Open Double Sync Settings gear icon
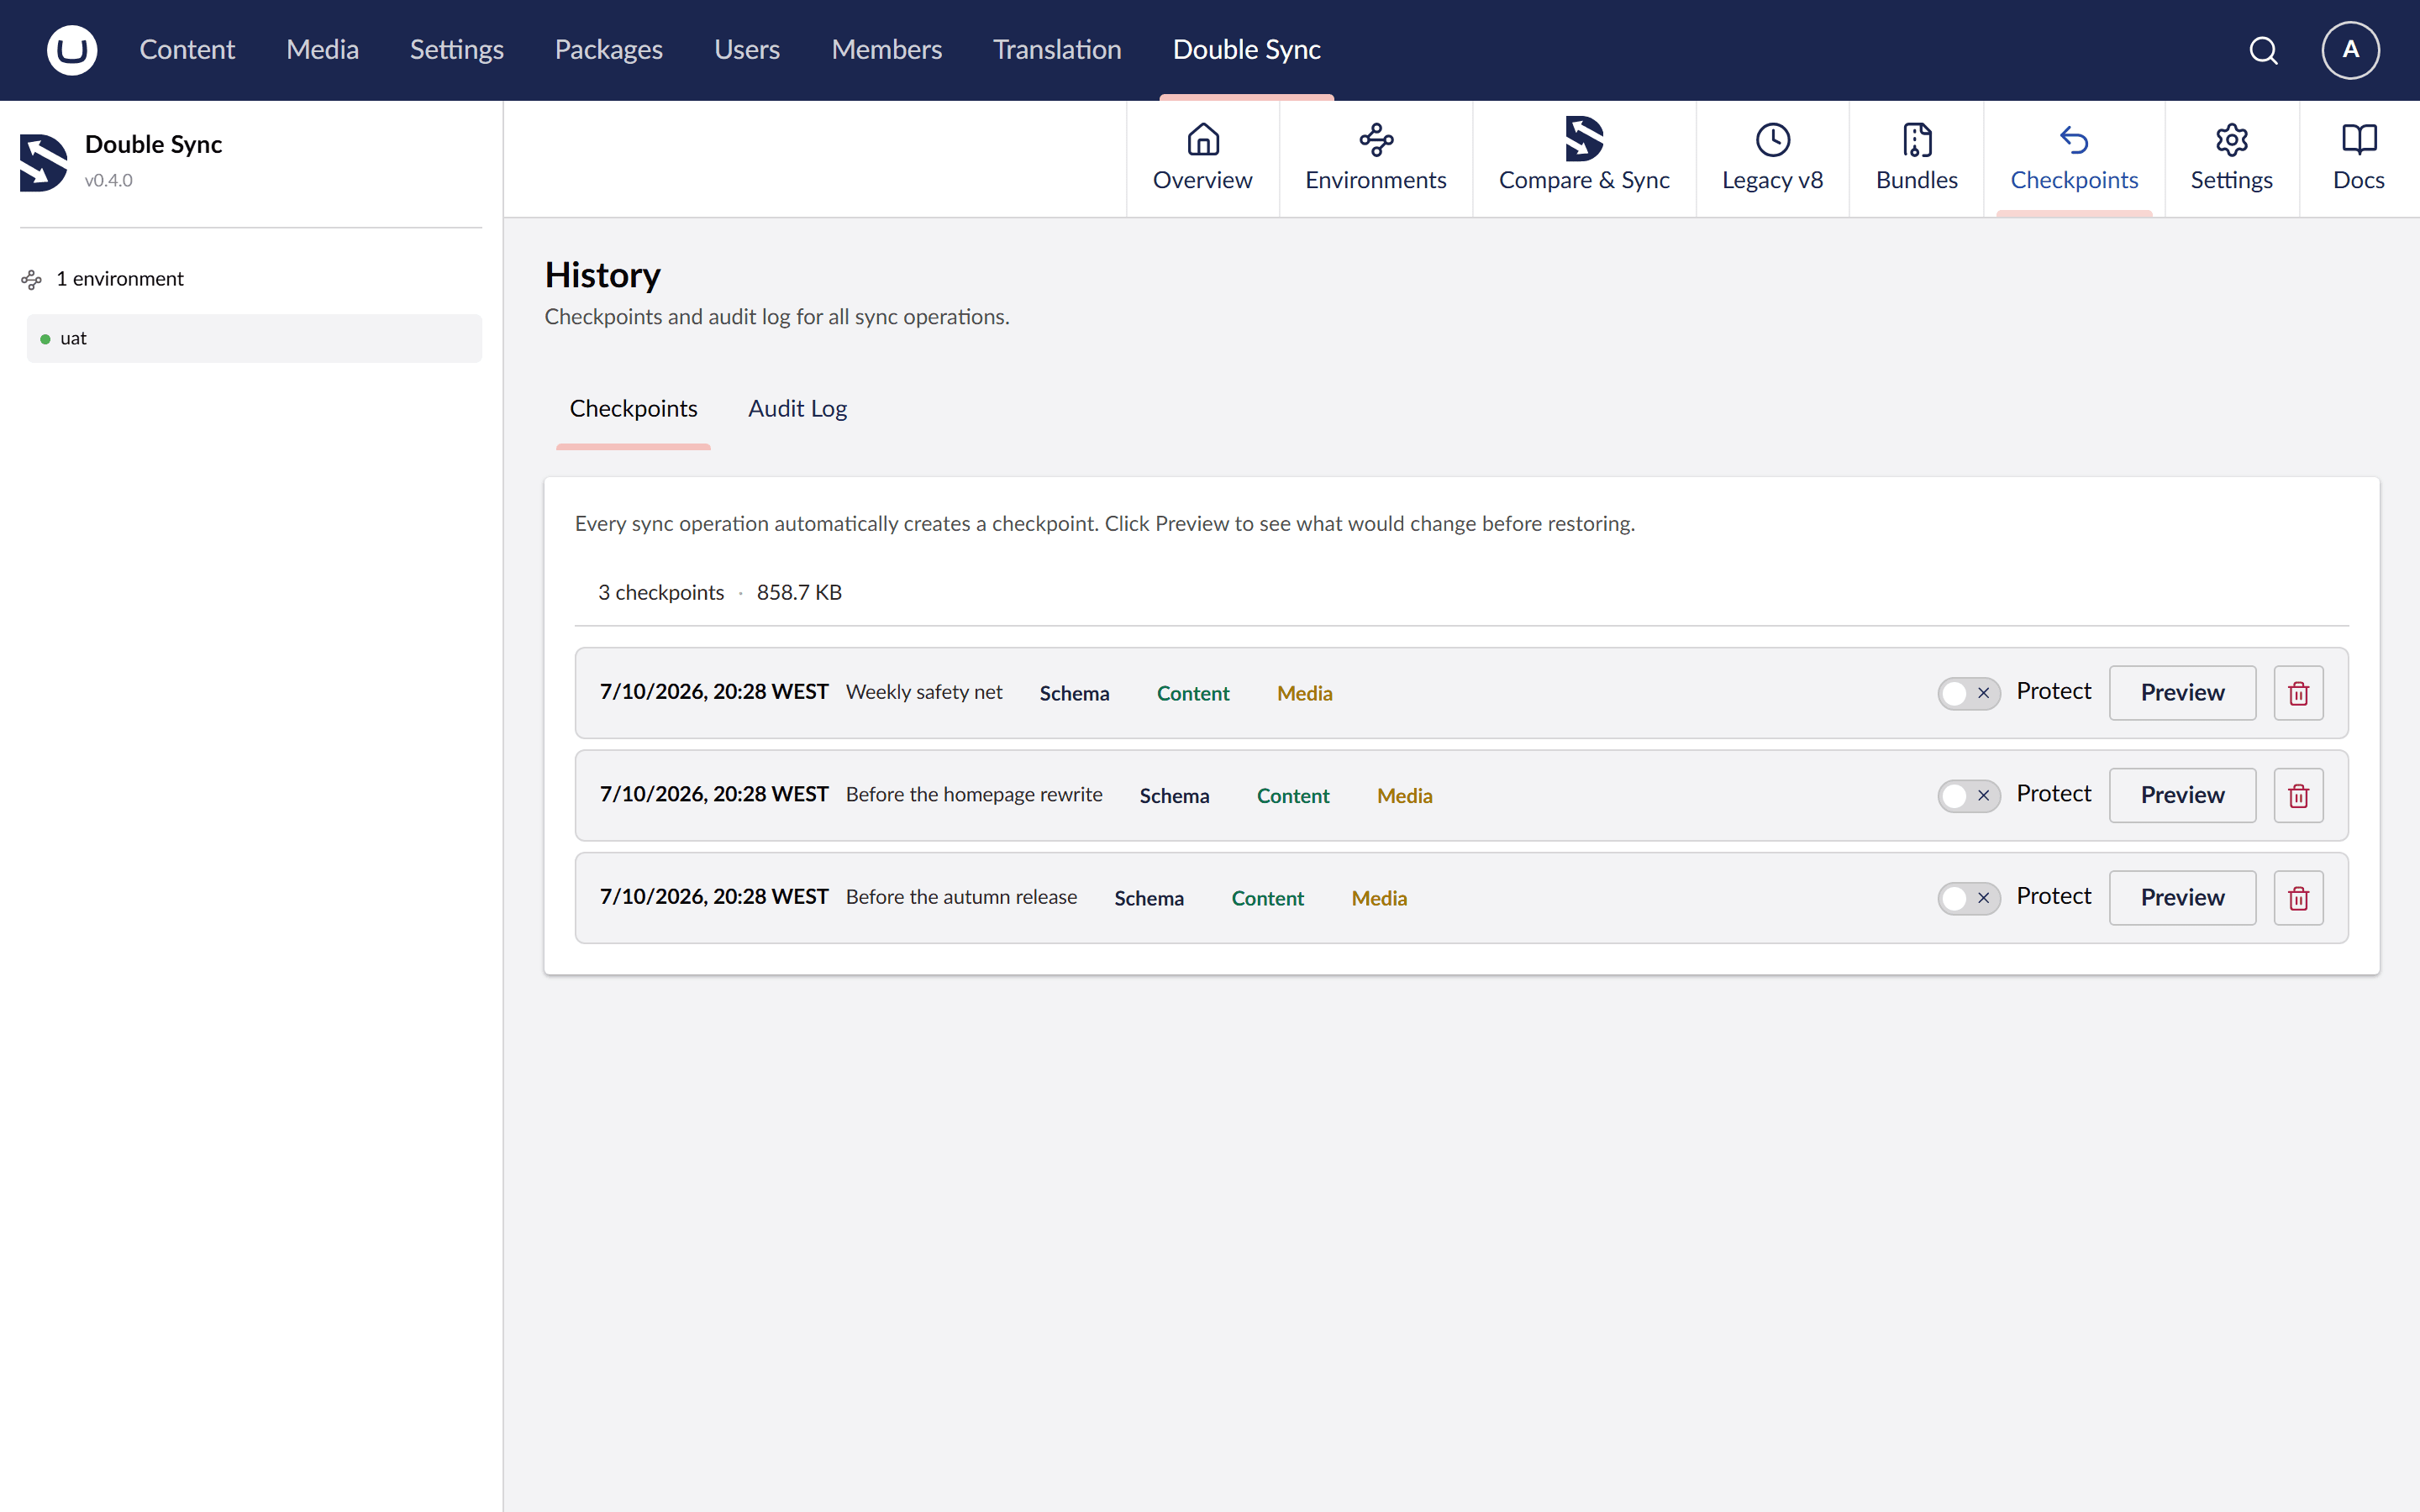Viewport: 2420px width, 1512px height. point(2232,140)
